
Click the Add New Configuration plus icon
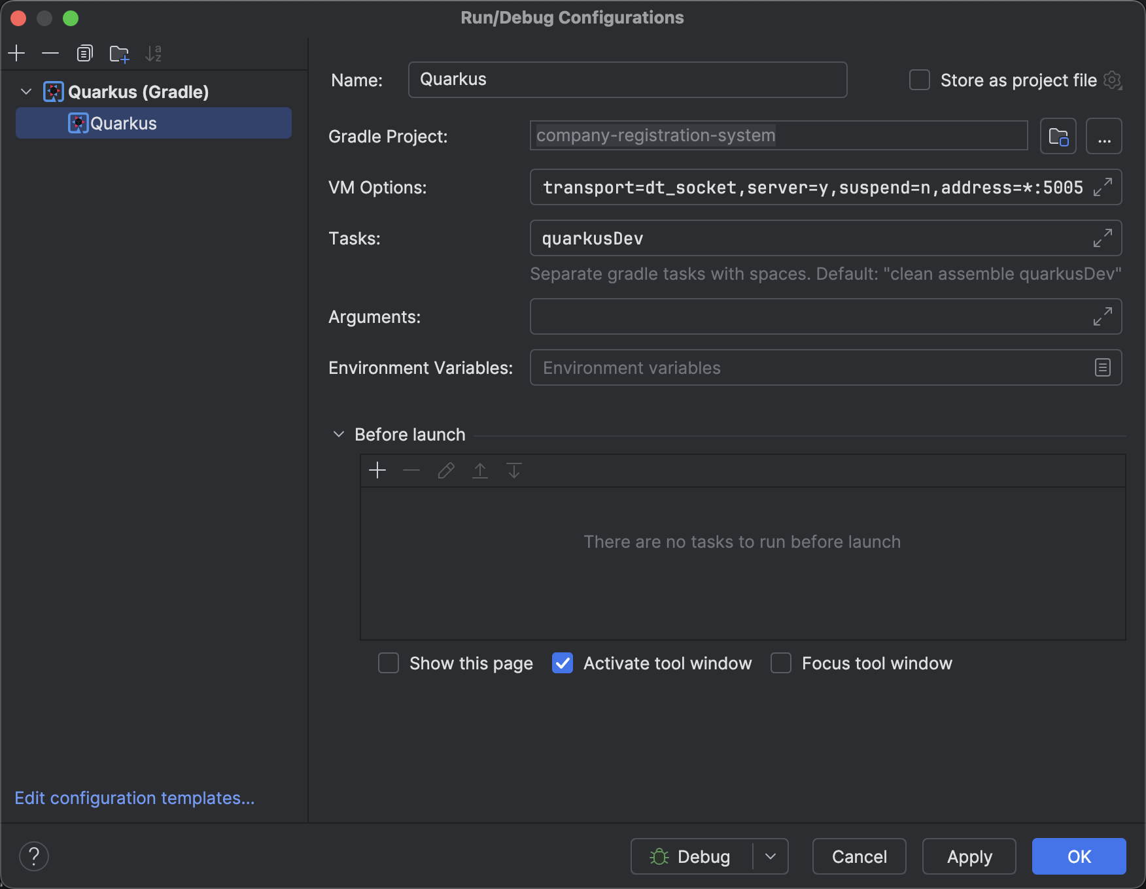tap(17, 53)
